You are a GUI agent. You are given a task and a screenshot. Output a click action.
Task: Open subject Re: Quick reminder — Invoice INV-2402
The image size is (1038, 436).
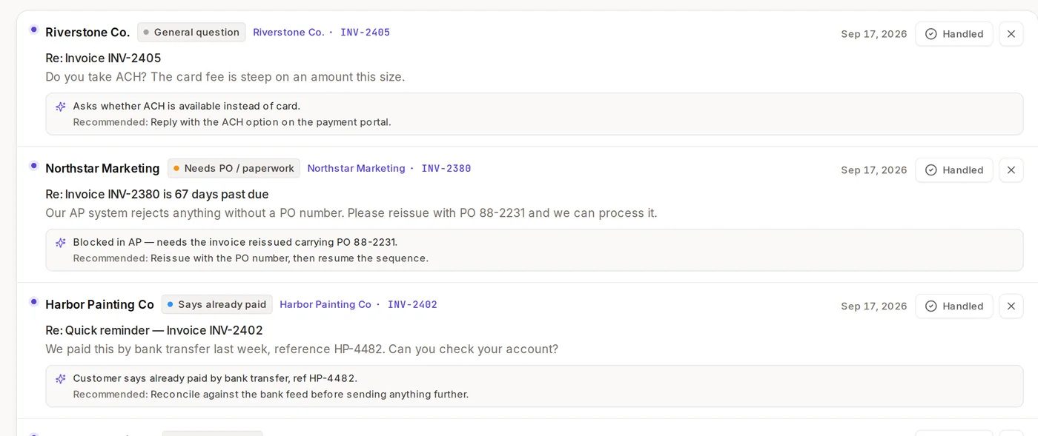click(154, 331)
